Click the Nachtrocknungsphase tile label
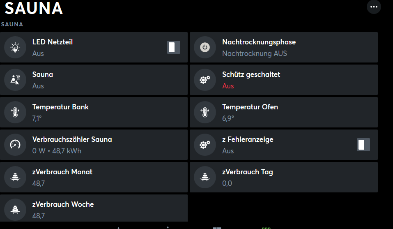This screenshot has height=229, width=393. pyautogui.click(x=259, y=42)
